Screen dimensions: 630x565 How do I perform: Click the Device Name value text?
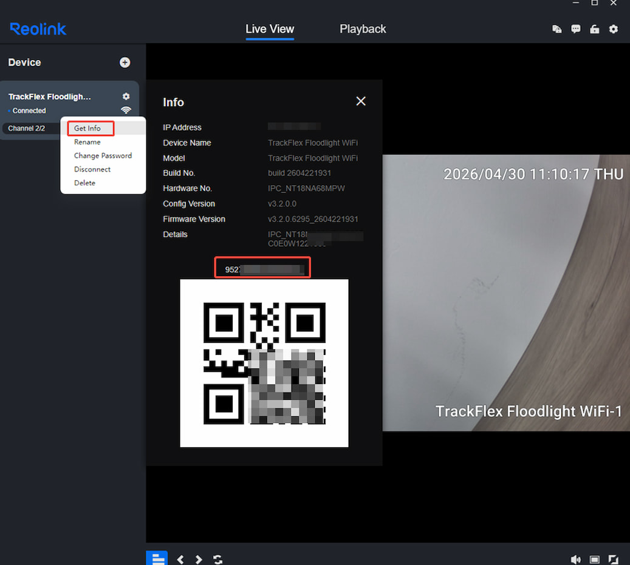point(313,143)
